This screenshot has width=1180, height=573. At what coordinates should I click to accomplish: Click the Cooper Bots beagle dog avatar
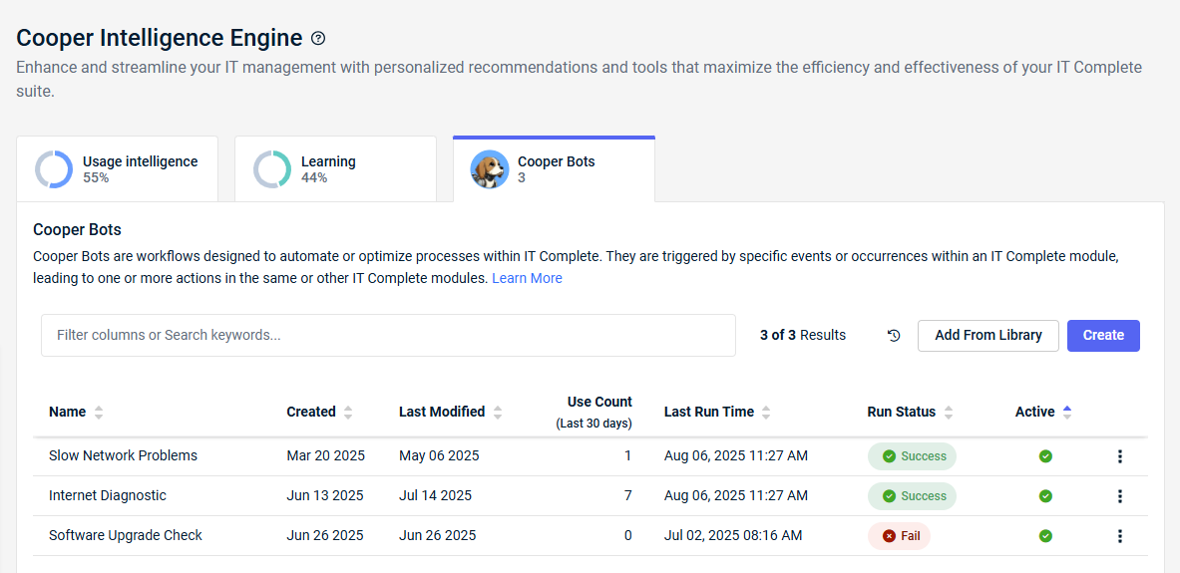(x=489, y=169)
